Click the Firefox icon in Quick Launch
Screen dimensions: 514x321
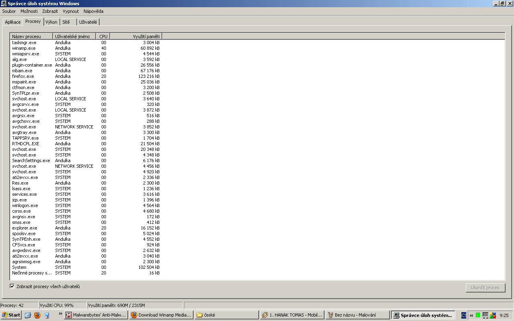coord(37,315)
